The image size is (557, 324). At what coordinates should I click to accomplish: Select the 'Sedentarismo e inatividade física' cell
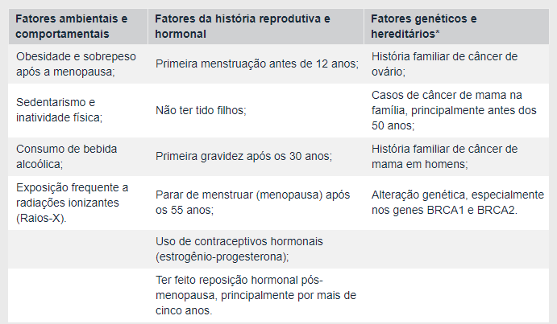78,110
